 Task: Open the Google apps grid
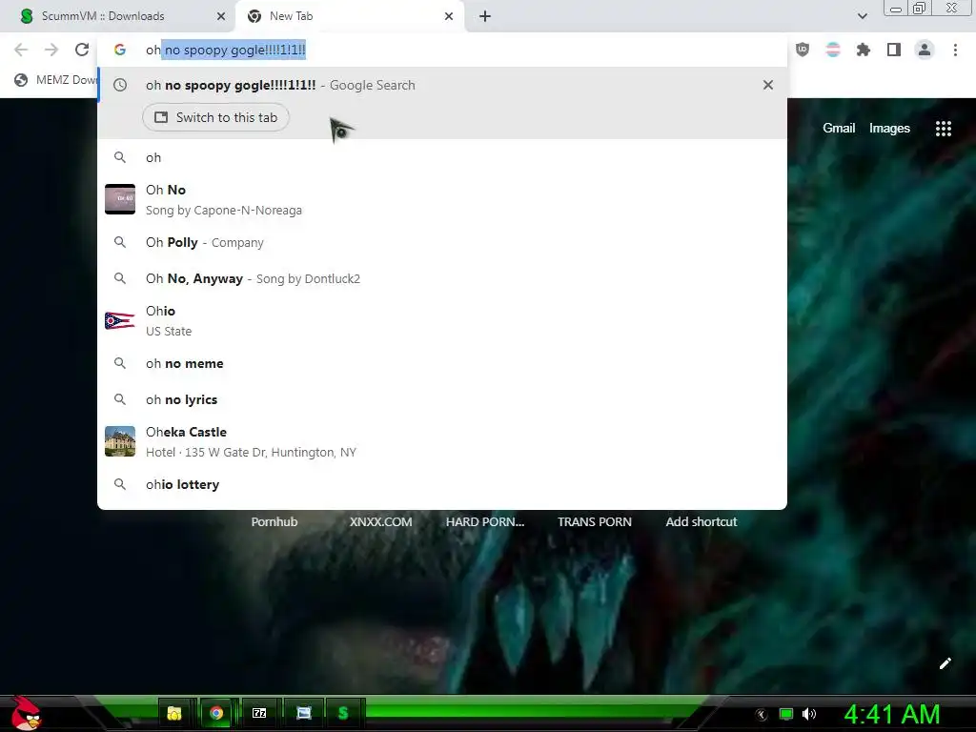click(x=944, y=129)
